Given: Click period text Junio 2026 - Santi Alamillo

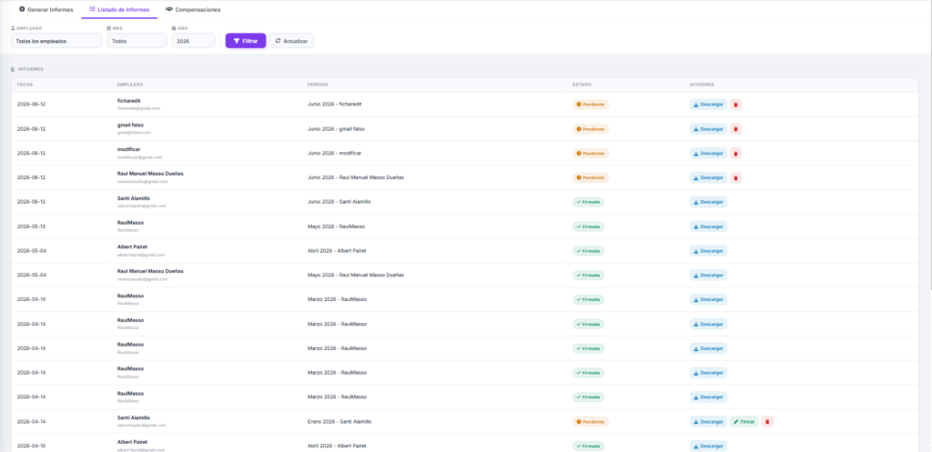Looking at the screenshot, I should (x=339, y=202).
